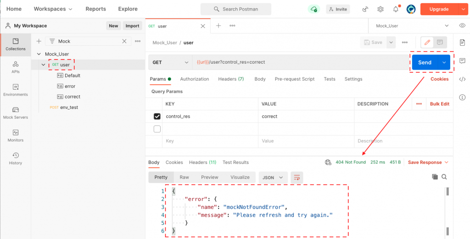Copy the response body
The height and width of the screenshot is (239, 470).
tap(435, 177)
